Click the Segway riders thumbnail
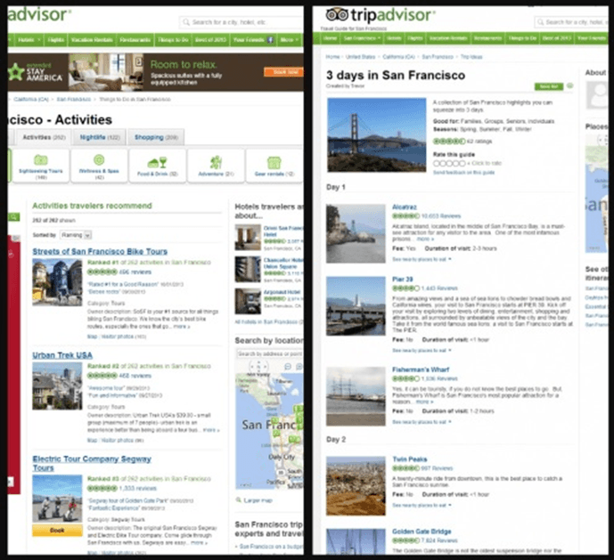This screenshot has height=560, width=614. pos(57,499)
